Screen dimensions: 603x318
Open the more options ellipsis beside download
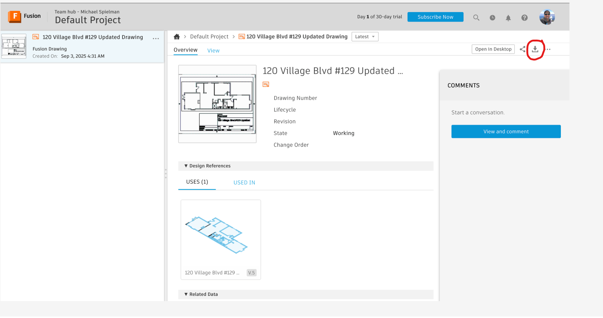coord(548,49)
